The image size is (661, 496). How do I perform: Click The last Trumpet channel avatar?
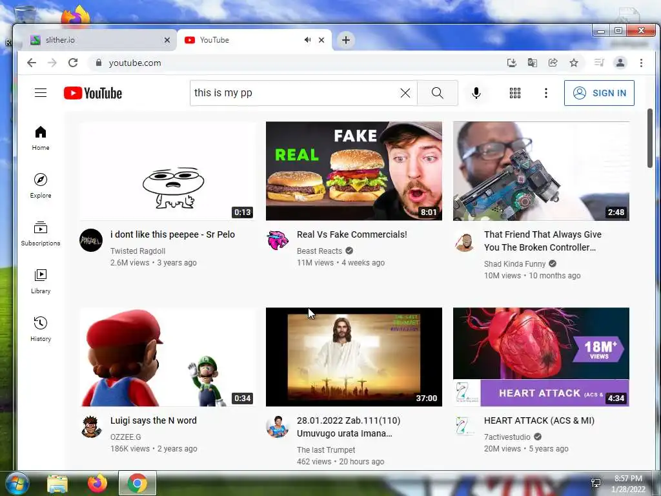click(x=278, y=426)
